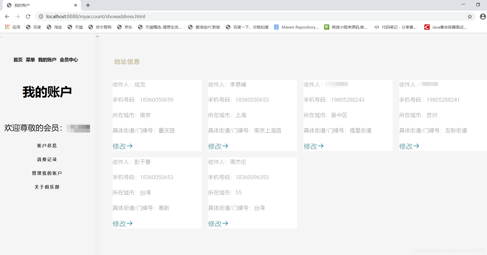Click 修改 on 周杰伦's address card
This screenshot has height=255, width=487.
[x=218, y=224]
